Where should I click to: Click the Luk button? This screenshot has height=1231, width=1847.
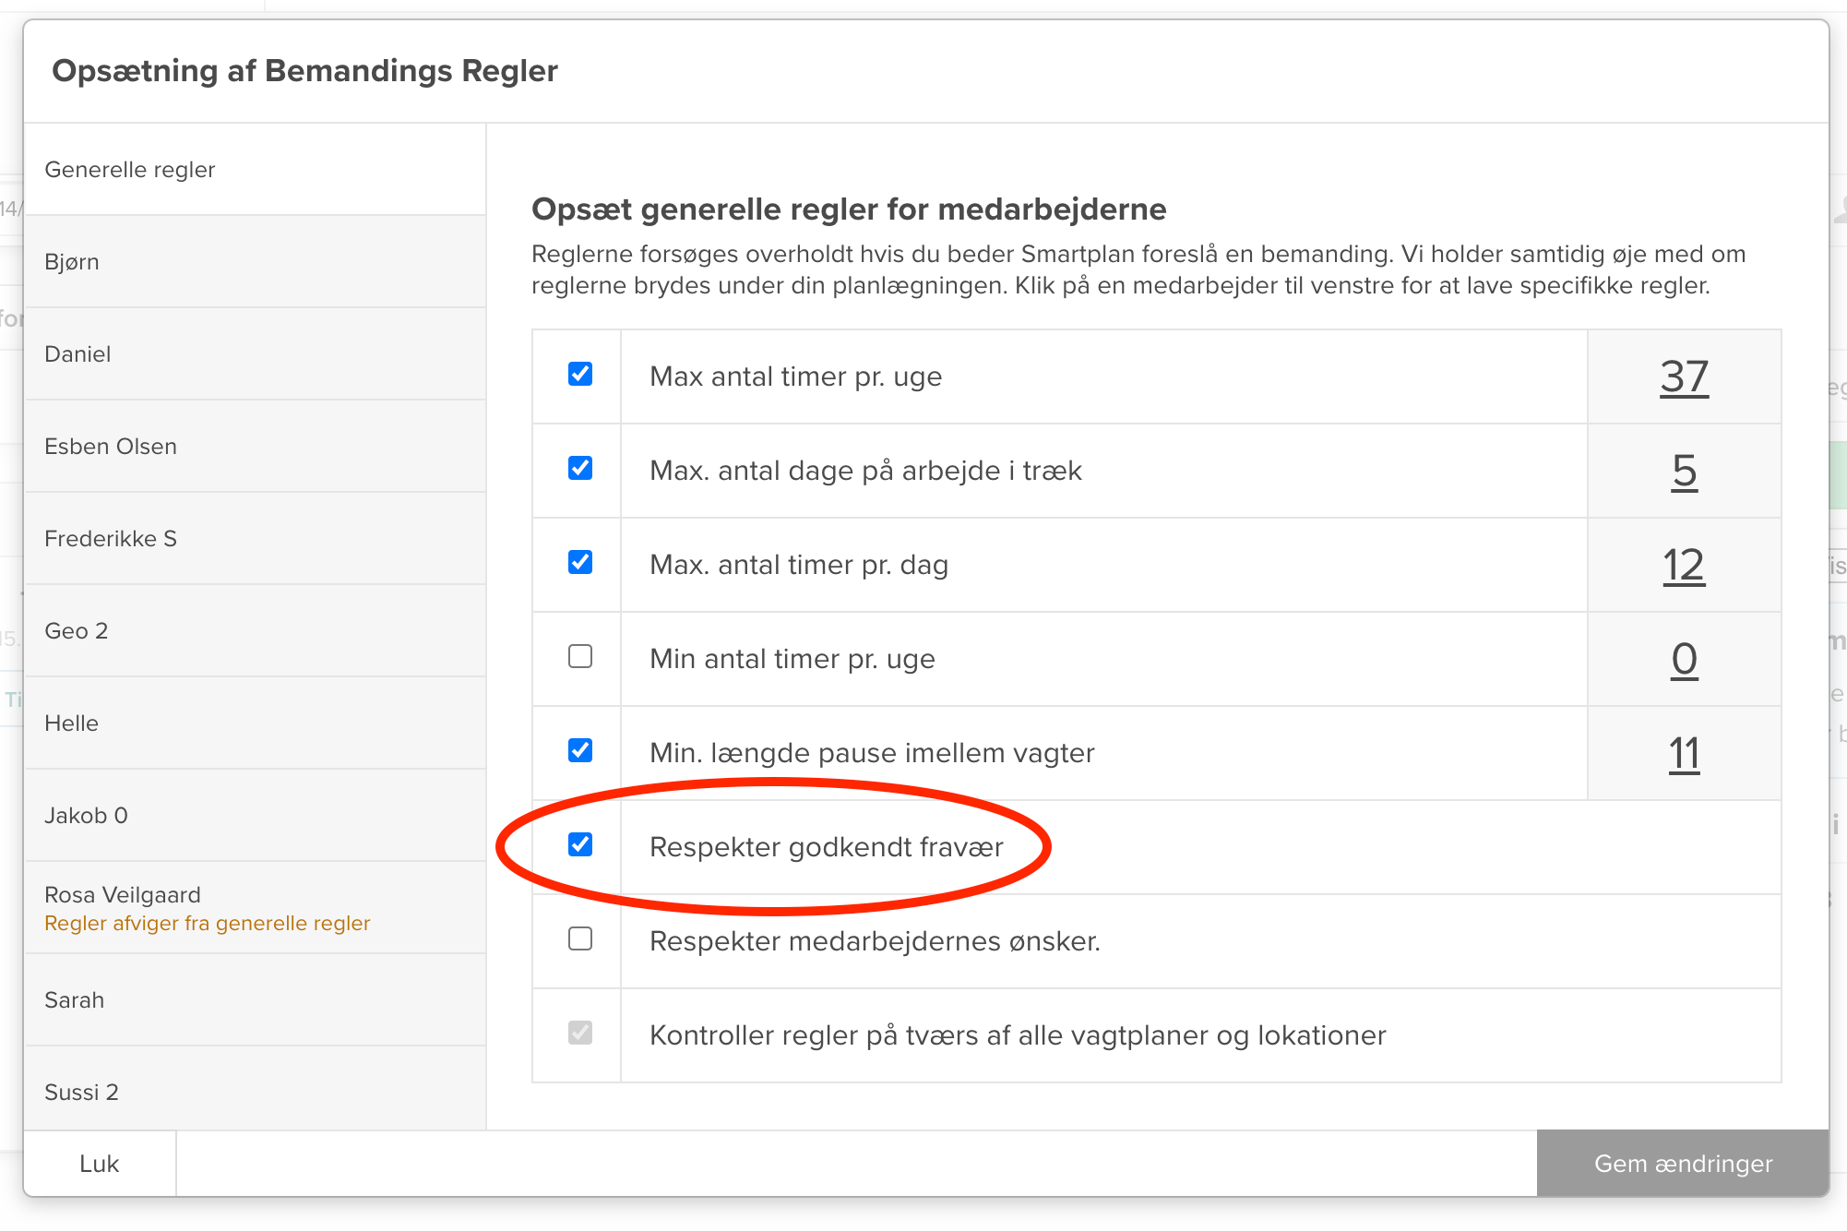(100, 1164)
